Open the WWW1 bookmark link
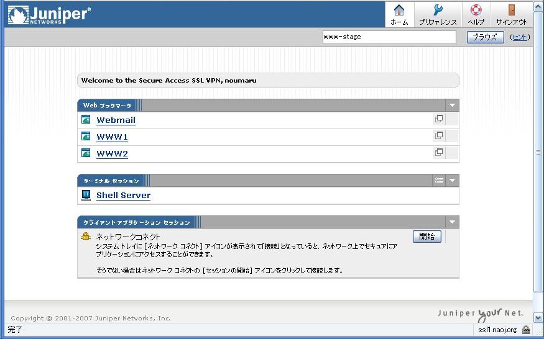Image resolution: width=544 pixels, height=339 pixels. pyautogui.click(x=112, y=137)
